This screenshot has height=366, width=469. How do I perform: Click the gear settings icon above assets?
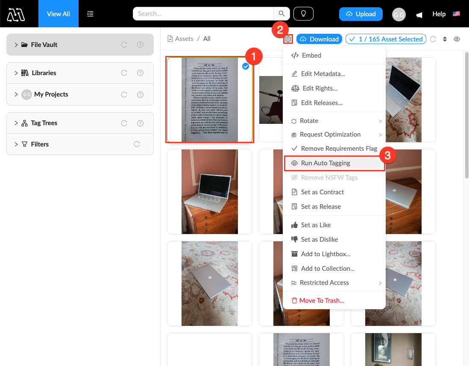(288, 39)
